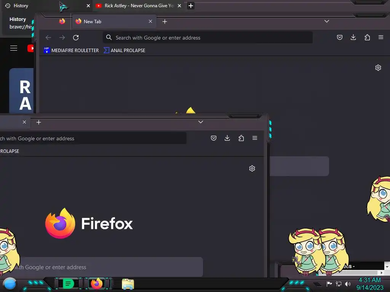The width and height of the screenshot is (390, 292).
Task: Click the rear Firefox address bar
Action: pos(208,38)
